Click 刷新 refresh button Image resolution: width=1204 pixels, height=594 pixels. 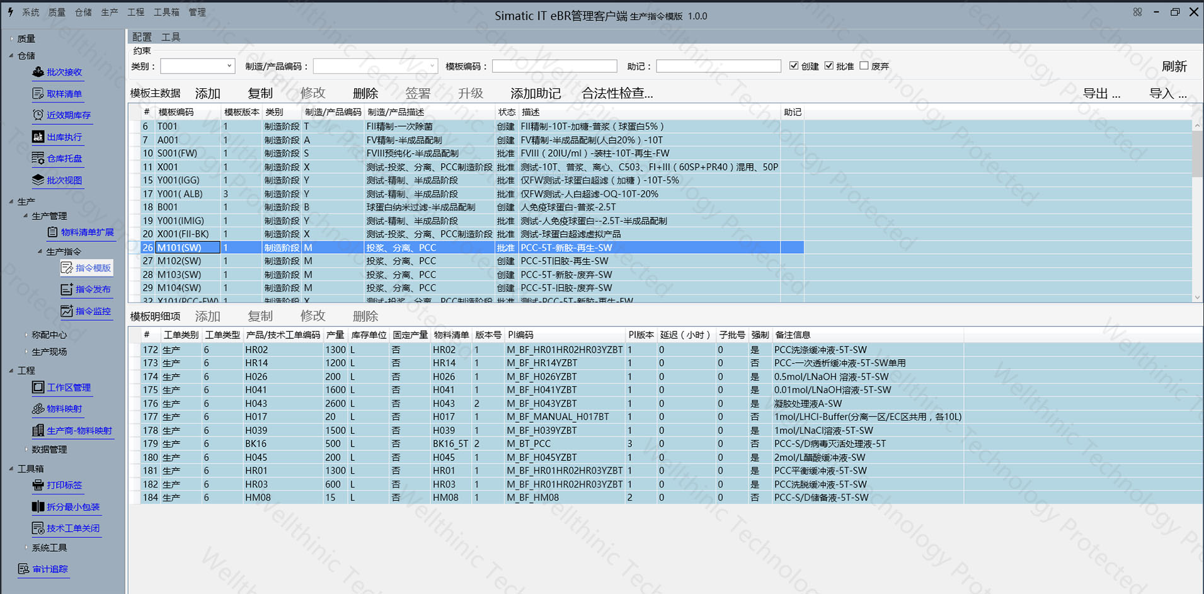click(x=1174, y=66)
